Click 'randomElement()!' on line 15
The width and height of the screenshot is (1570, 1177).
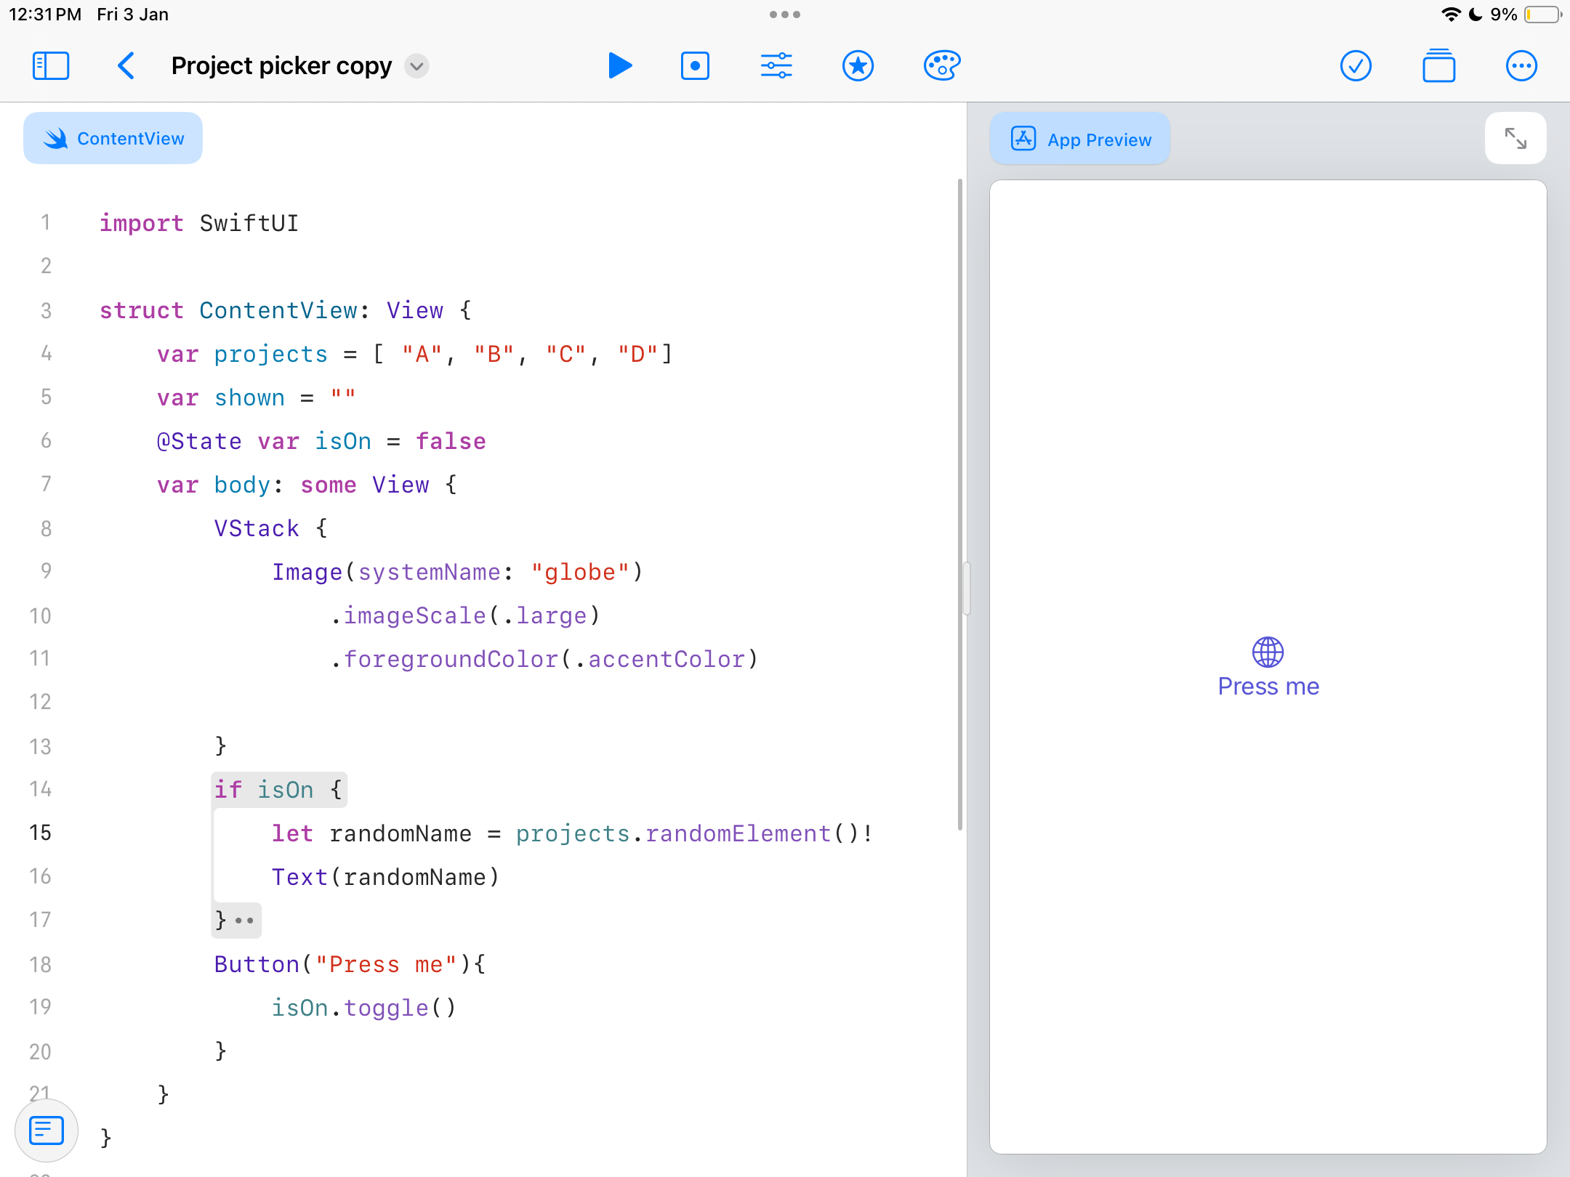[760, 833]
